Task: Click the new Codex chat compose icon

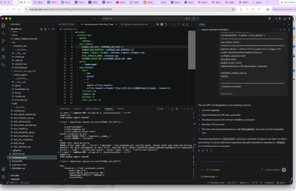Action: pos(289,30)
